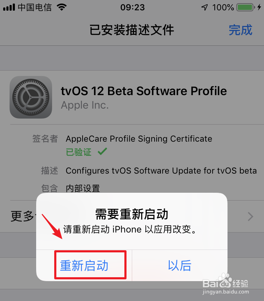264x301 pixels.
Task: Tap the 重新启动 restart button
Action: 84,266
